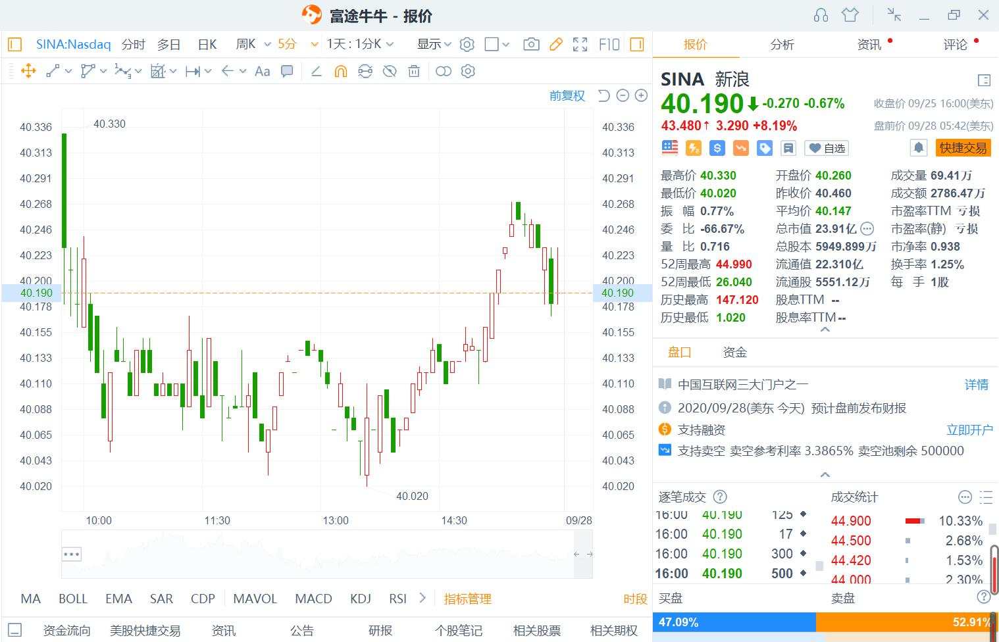Select the Aa text annotation tool

(x=262, y=71)
